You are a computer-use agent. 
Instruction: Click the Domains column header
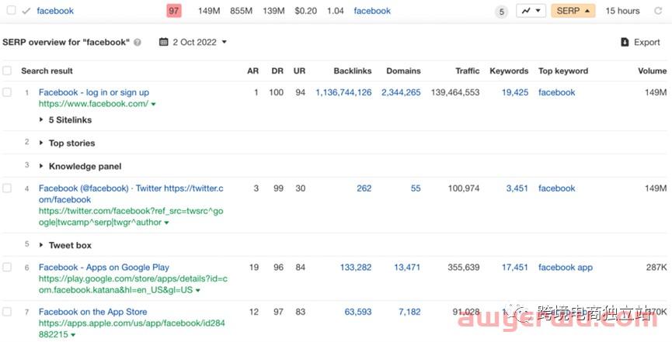pyautogui.click(x=403, y=71)
